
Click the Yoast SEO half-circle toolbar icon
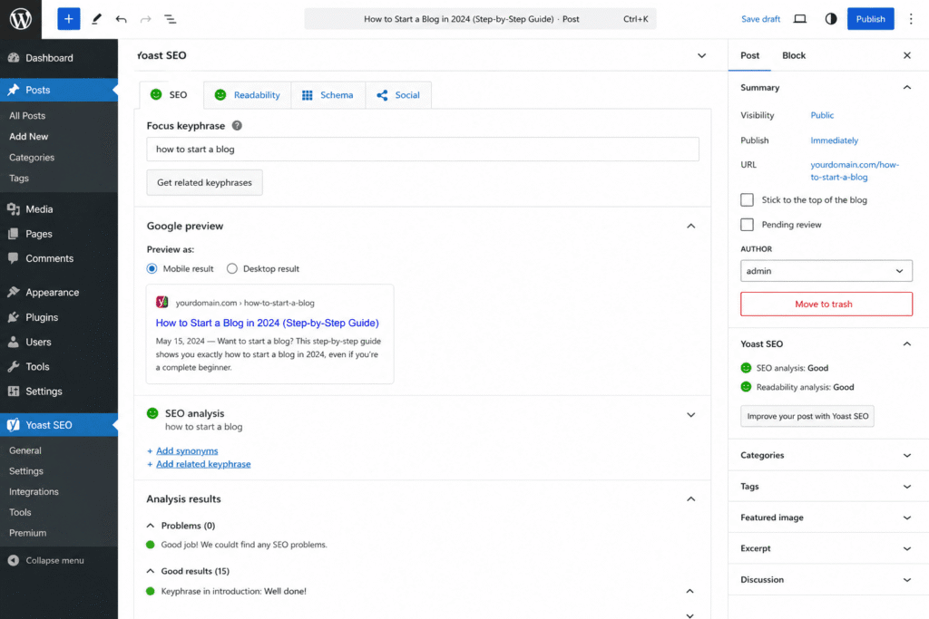pos(831,19)
